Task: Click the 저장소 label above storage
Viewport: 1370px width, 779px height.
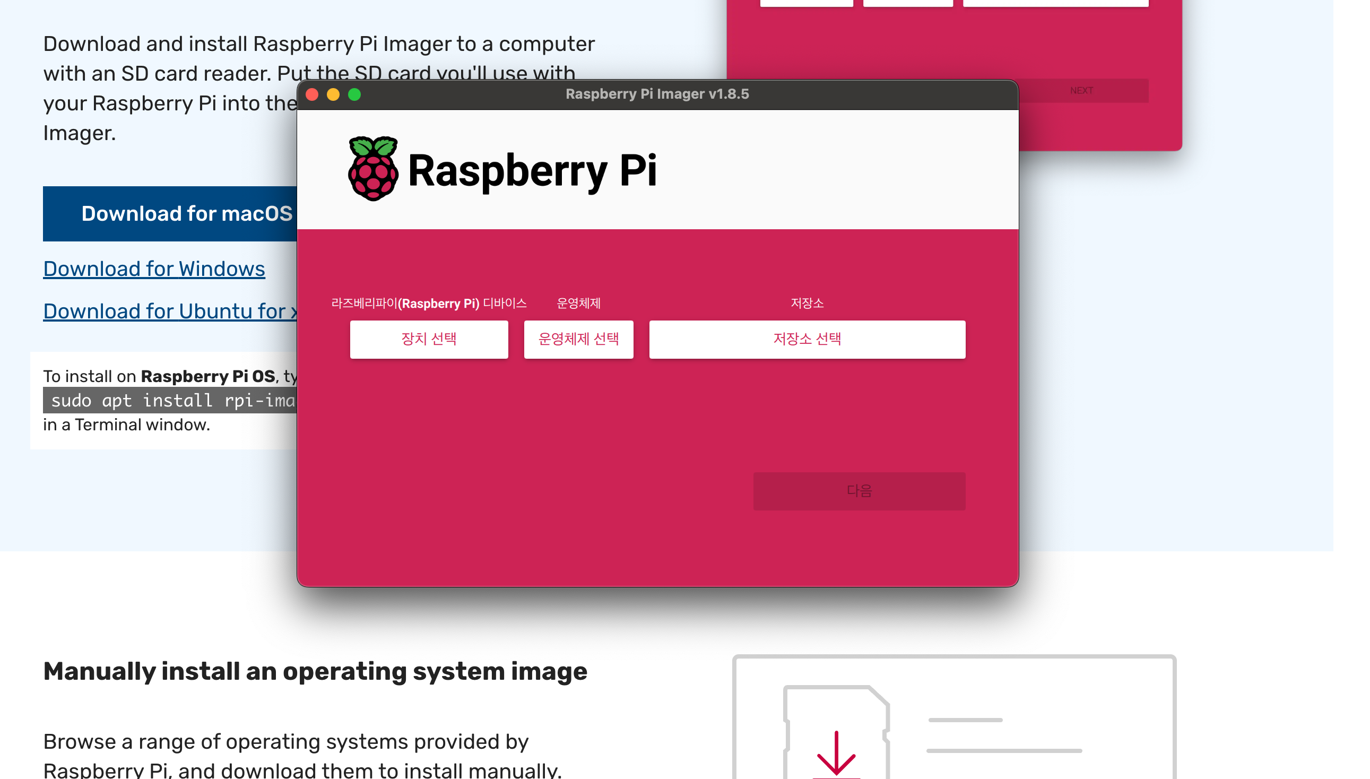Action: tap(807, 304)
